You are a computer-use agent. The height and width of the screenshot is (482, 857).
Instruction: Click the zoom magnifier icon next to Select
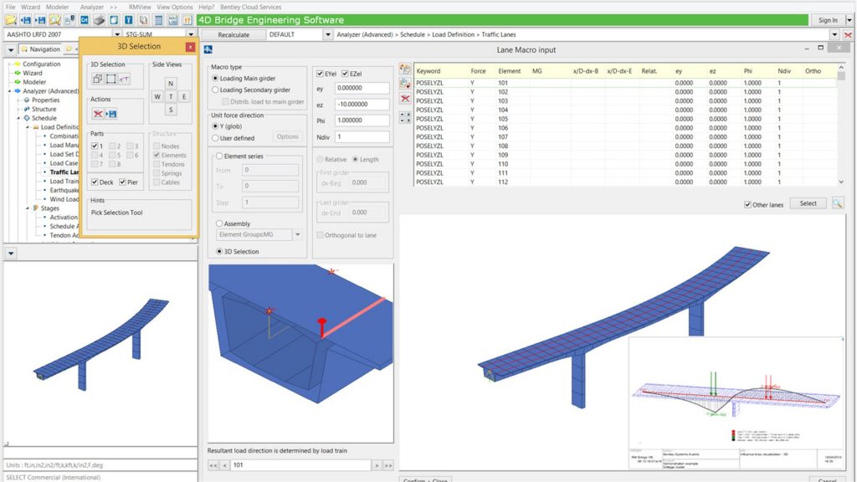(x=837, y=203)
